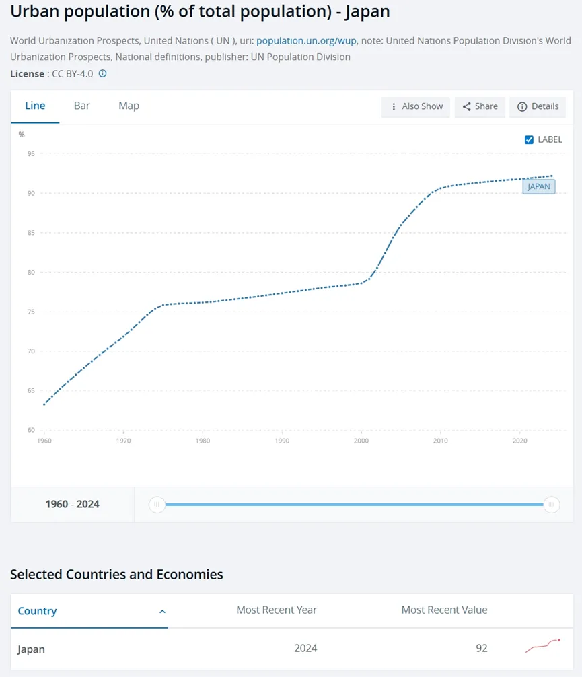
Task: Click the JAPAN label on the chart line
Action: 539,186
